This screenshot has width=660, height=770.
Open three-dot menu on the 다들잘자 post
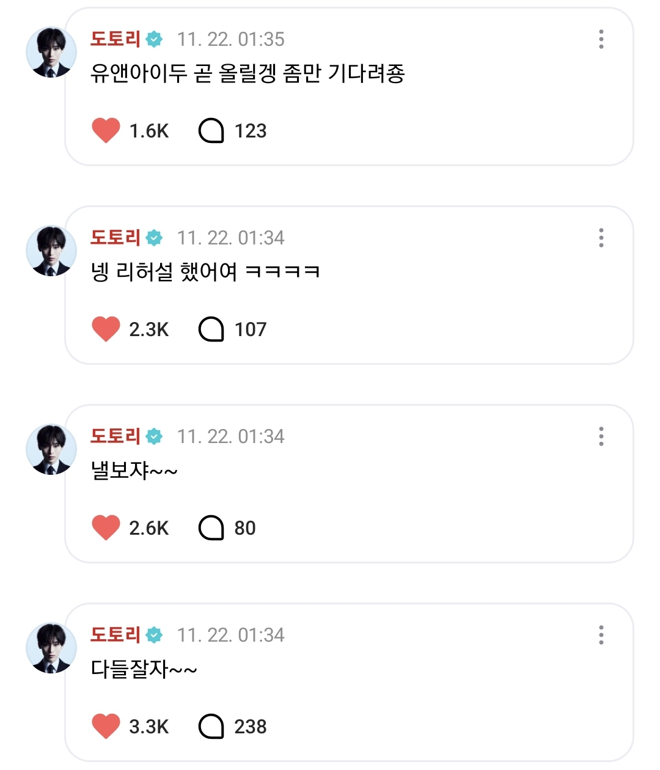(x=601, y=635)
